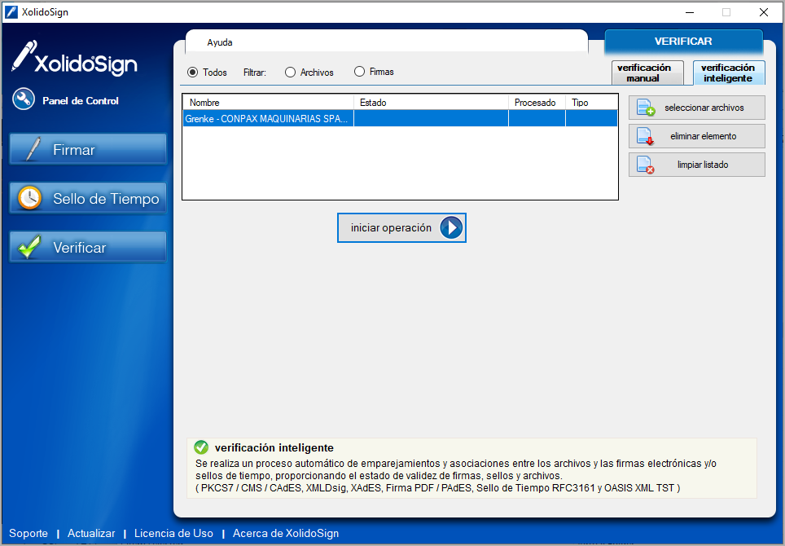Click the blue play arrow icon
Screen dimensions: 785x546
[451, 228]
